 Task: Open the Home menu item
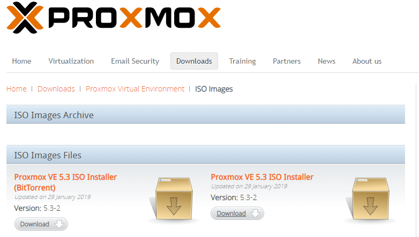tap(21, 61)
